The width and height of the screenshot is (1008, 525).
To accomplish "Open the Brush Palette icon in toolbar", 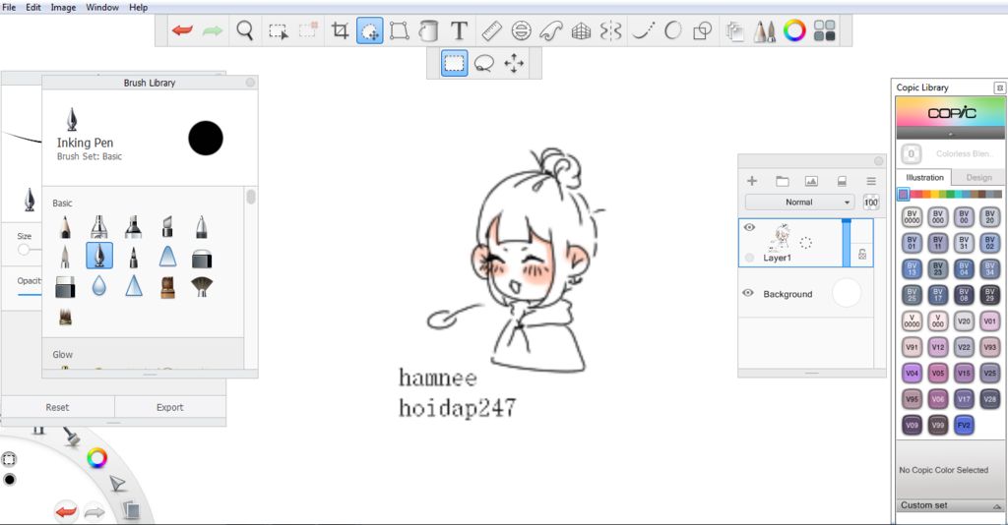I will coord(764,30).
